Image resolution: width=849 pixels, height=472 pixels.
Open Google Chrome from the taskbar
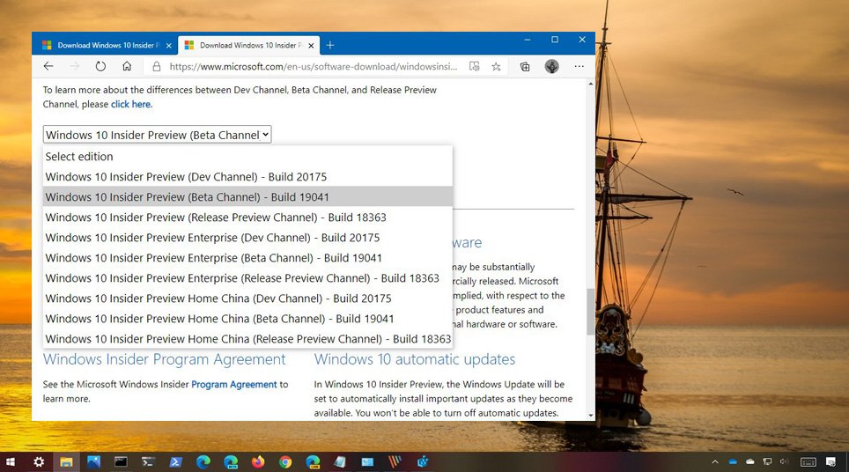pyautogui.click(x=285, y=461)
